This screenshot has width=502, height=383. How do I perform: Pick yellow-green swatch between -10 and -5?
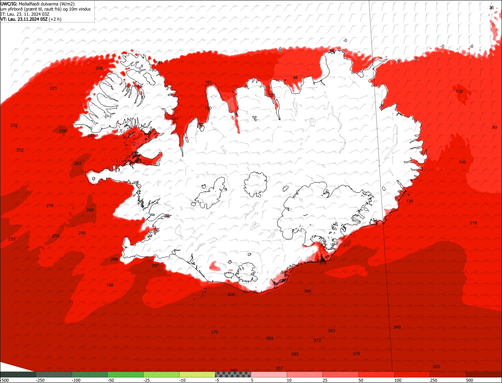coord(197,374)
